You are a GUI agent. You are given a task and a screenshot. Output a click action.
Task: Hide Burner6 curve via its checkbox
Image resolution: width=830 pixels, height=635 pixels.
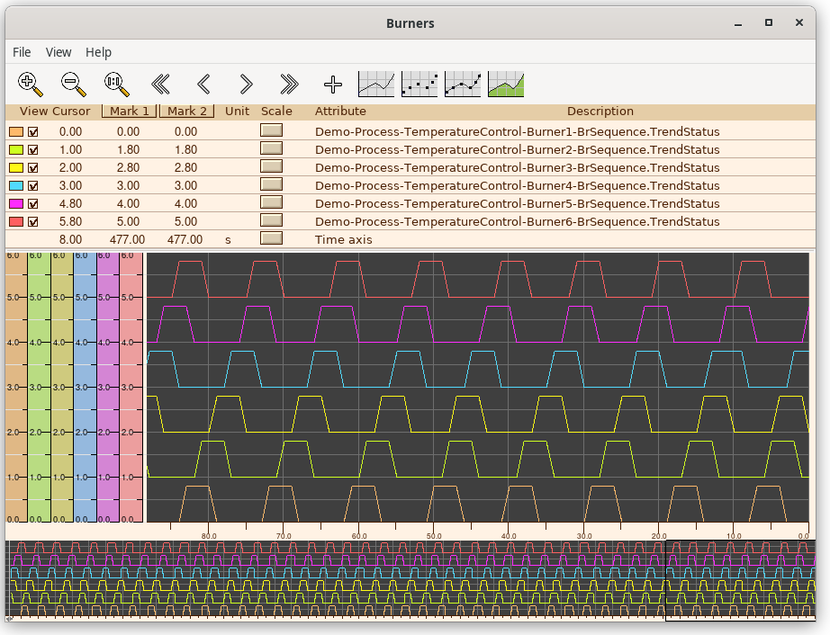point(32,221)
